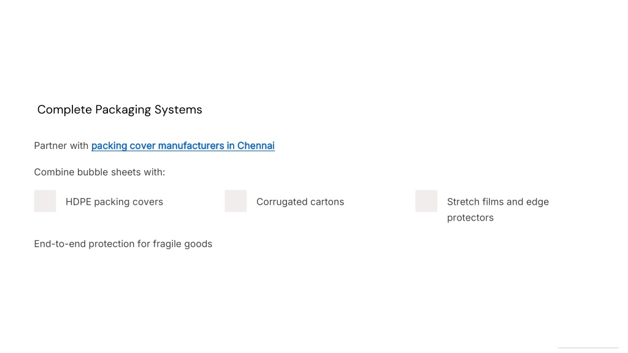Viewport: 628px width, 353px height.
Task: Click the gray square beside Stretch films
Action: 426,201
